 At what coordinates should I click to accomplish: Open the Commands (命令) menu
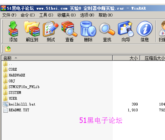click(x=28, y=15)
